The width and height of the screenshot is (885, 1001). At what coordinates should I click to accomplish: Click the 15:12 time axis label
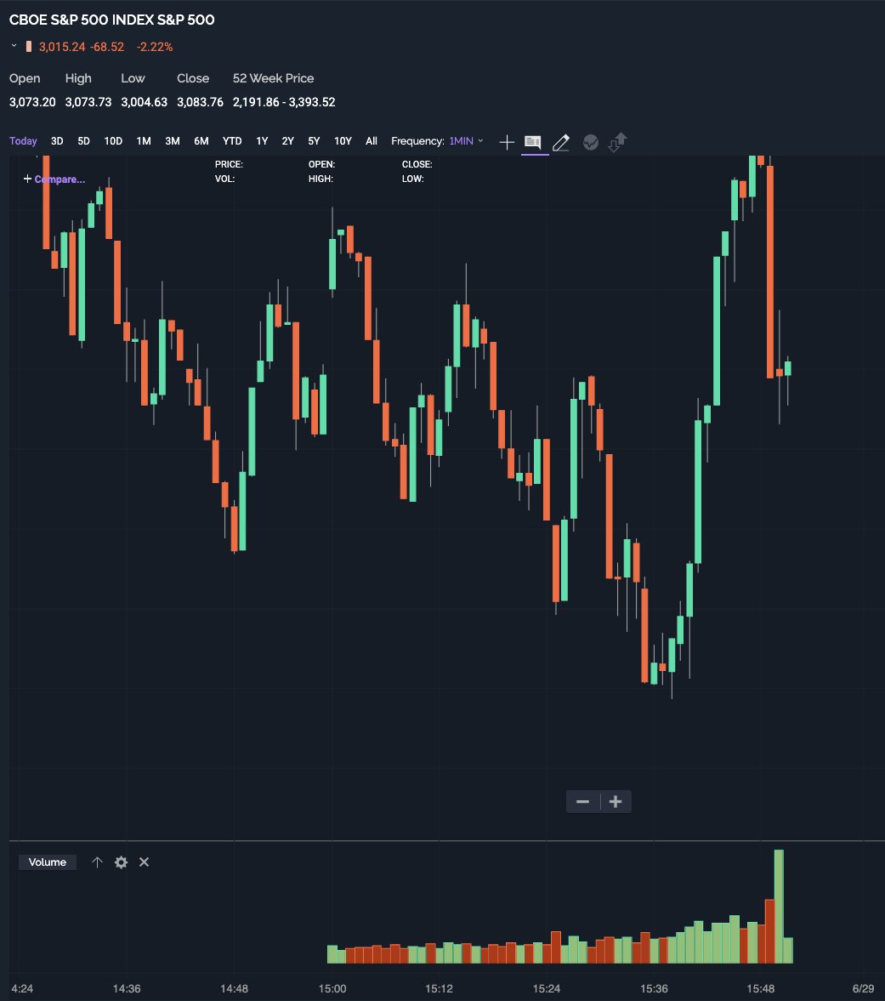click(x=439, y=988)
